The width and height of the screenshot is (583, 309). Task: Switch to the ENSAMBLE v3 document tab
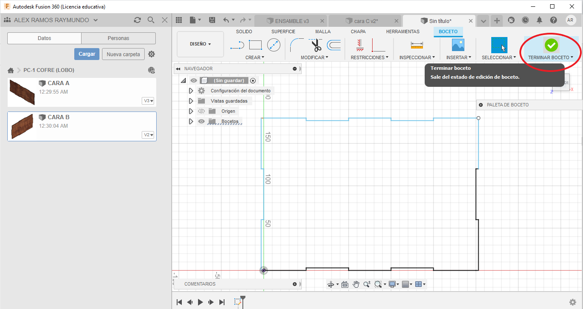[x=291, y=21]
